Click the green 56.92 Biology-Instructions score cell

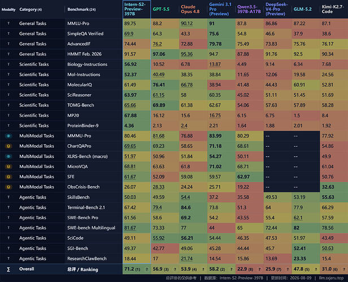point(137,64)
